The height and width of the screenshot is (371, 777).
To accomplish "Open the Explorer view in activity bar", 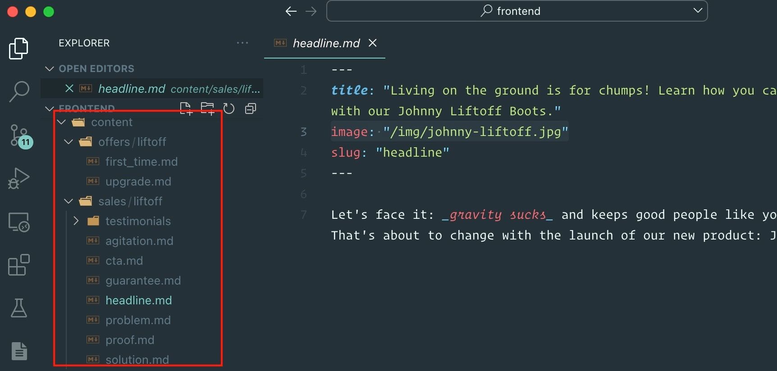I will [x=18, y=48].
